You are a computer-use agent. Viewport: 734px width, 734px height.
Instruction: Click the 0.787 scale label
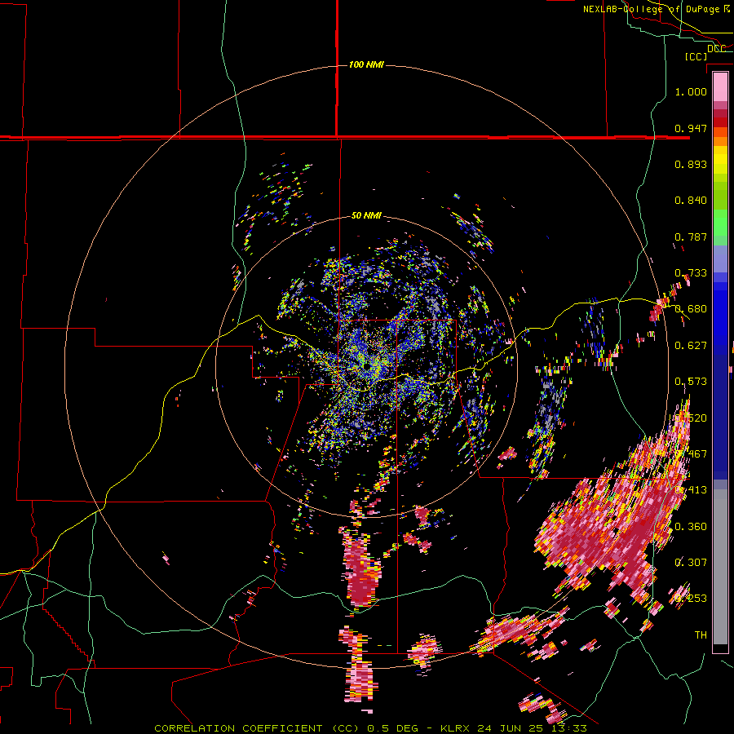click(691, 237)
